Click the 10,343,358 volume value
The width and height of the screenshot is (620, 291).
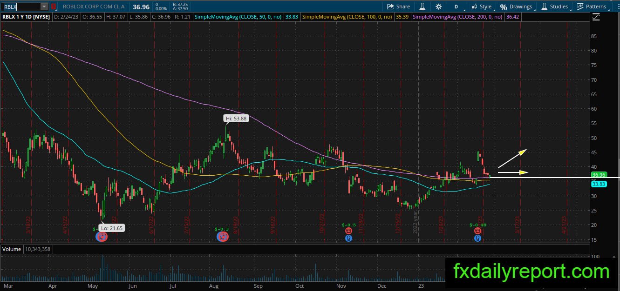click(38, 249)
